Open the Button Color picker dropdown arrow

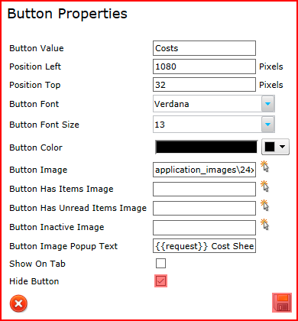(x=275, y=147)
